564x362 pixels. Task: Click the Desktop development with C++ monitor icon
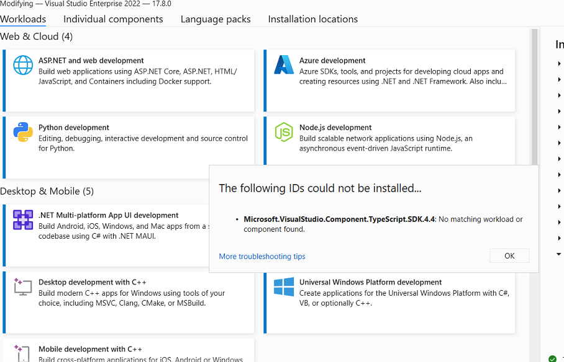point(23,286)
